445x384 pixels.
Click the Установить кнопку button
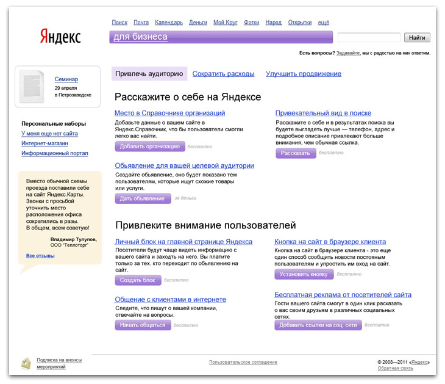tap(304, 274)
